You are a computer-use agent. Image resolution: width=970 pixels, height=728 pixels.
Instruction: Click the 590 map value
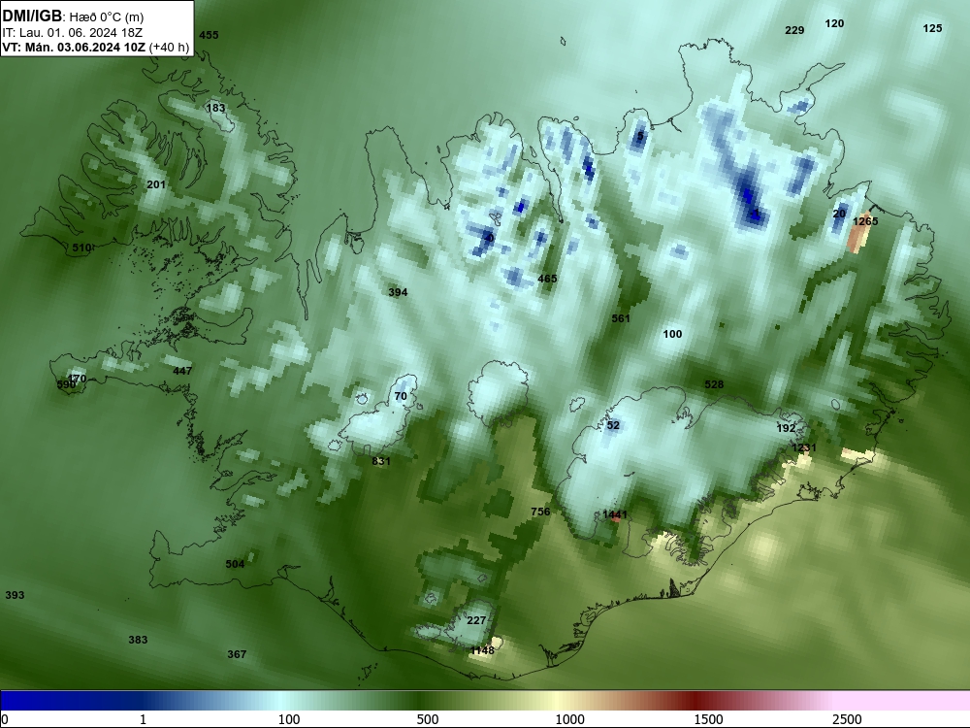(x=66, y=384)
